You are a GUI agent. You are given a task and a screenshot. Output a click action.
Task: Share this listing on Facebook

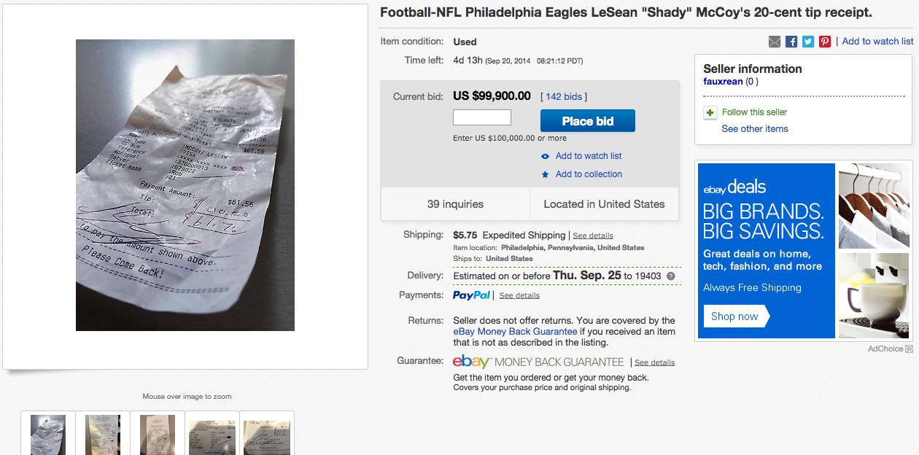[x=791, y=42]
